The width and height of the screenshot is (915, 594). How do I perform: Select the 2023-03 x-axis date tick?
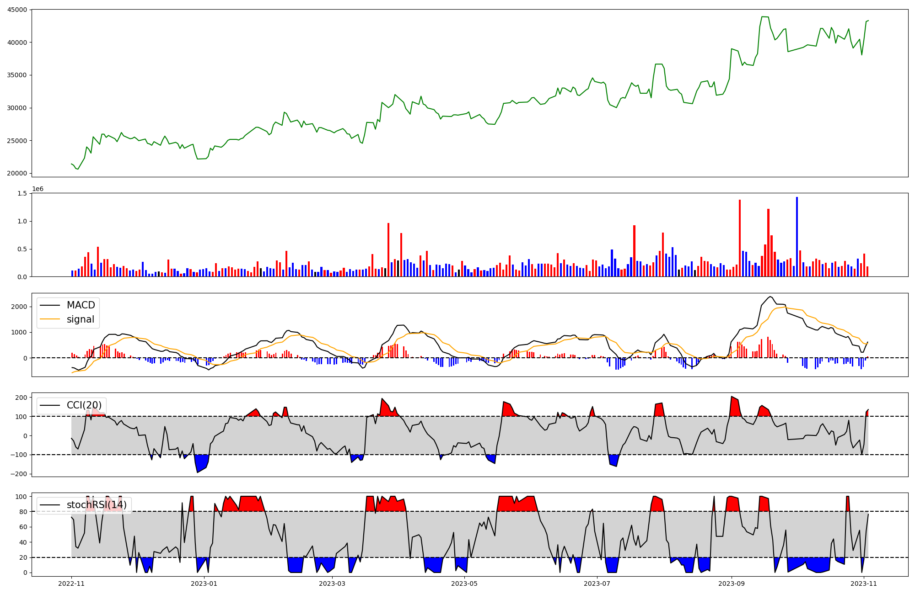pos(332,583)
